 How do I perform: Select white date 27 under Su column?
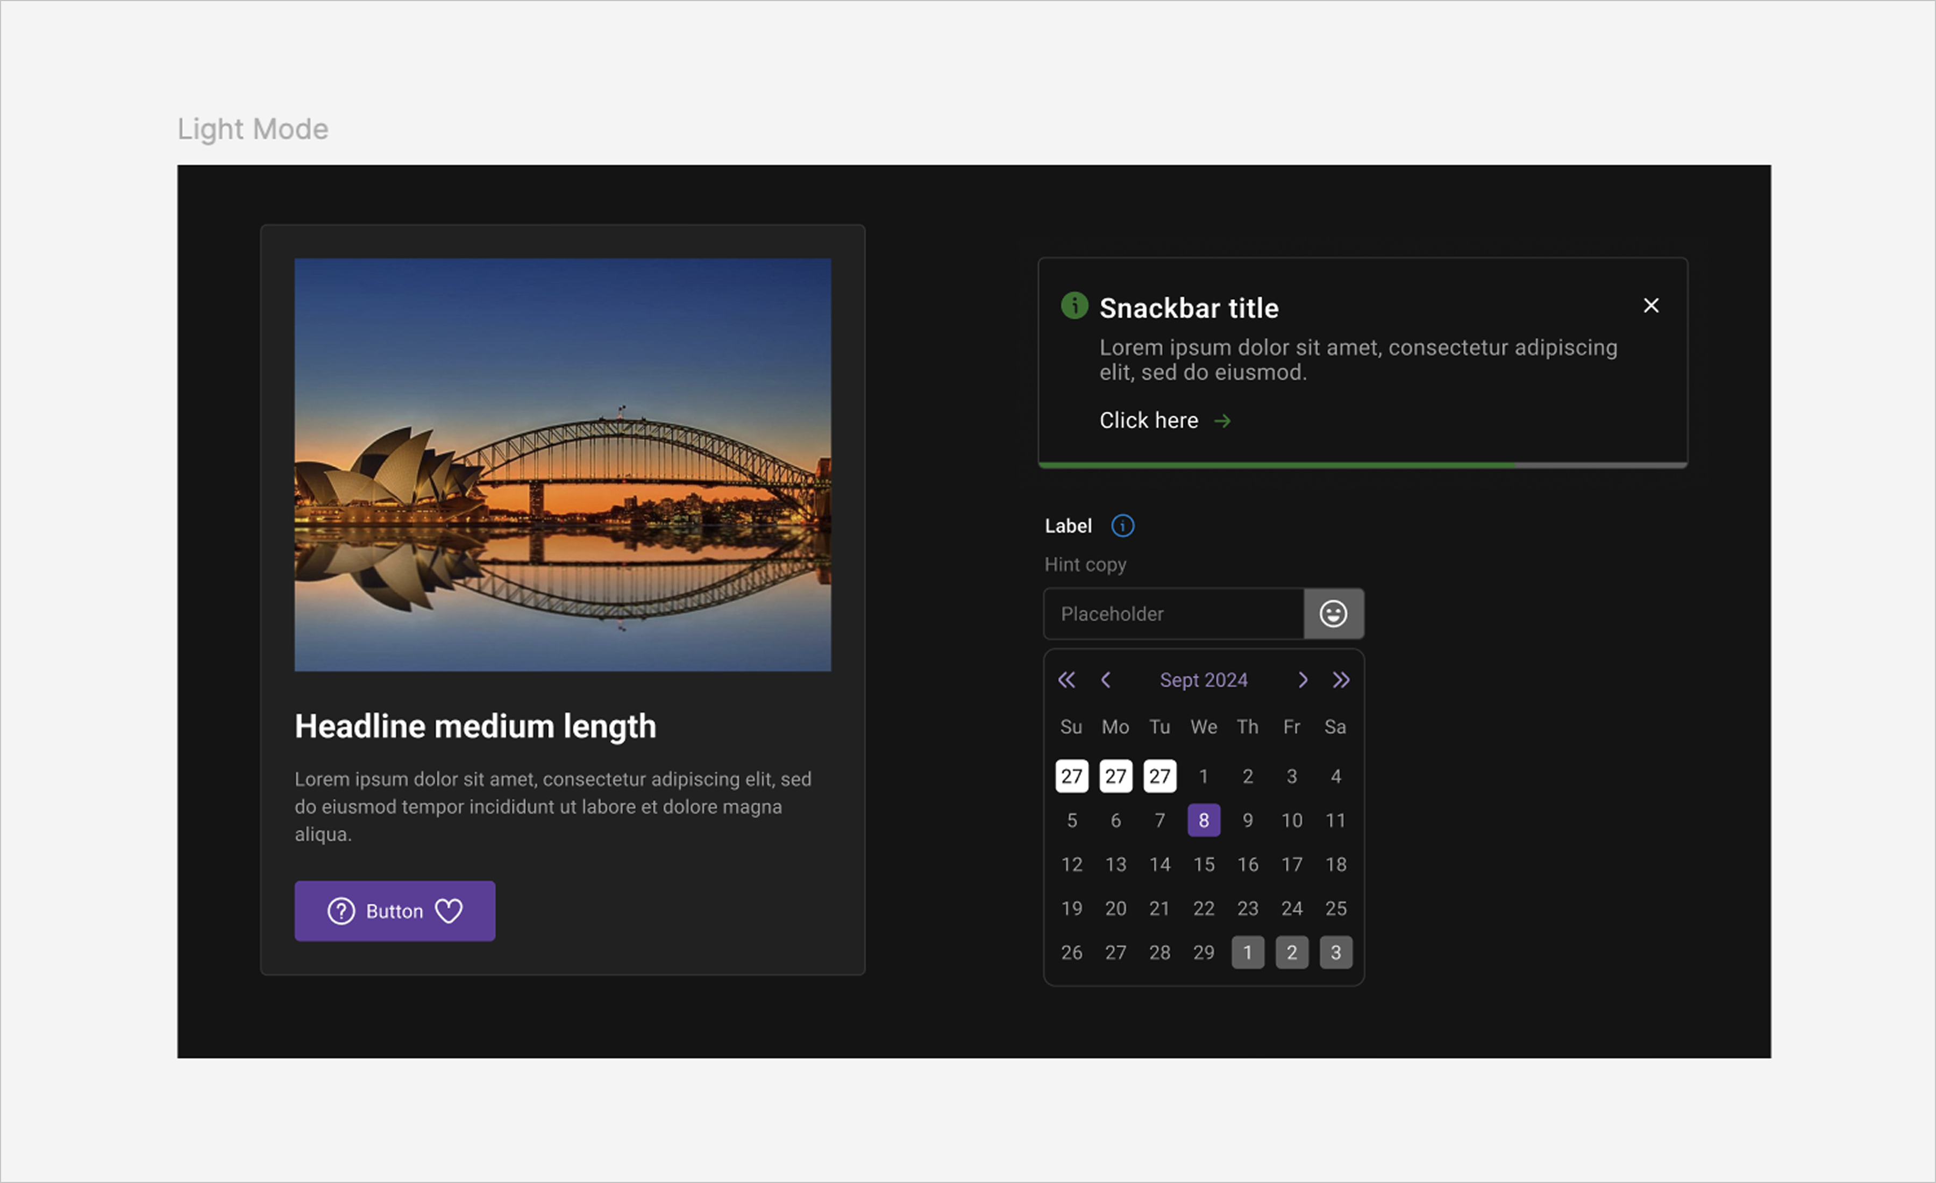click(x=1072, y=776)
